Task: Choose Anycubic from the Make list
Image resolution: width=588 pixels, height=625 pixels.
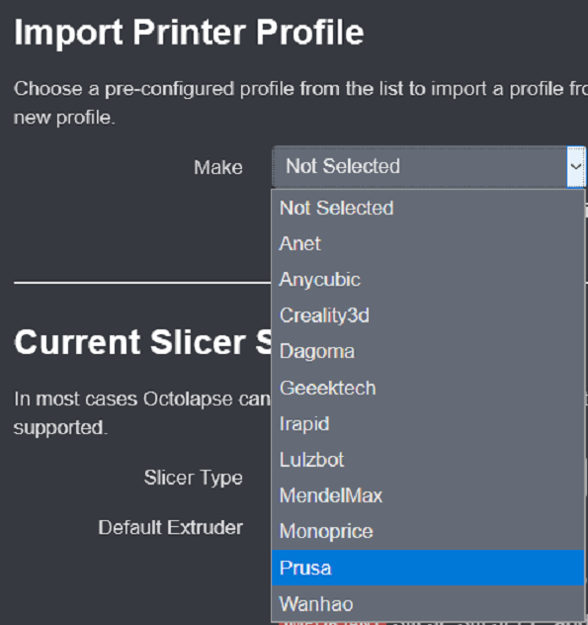Action: point(428,280)
